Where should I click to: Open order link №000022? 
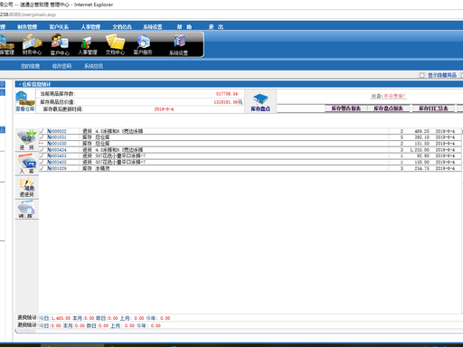pyautogui.click(x=57, y=131)
